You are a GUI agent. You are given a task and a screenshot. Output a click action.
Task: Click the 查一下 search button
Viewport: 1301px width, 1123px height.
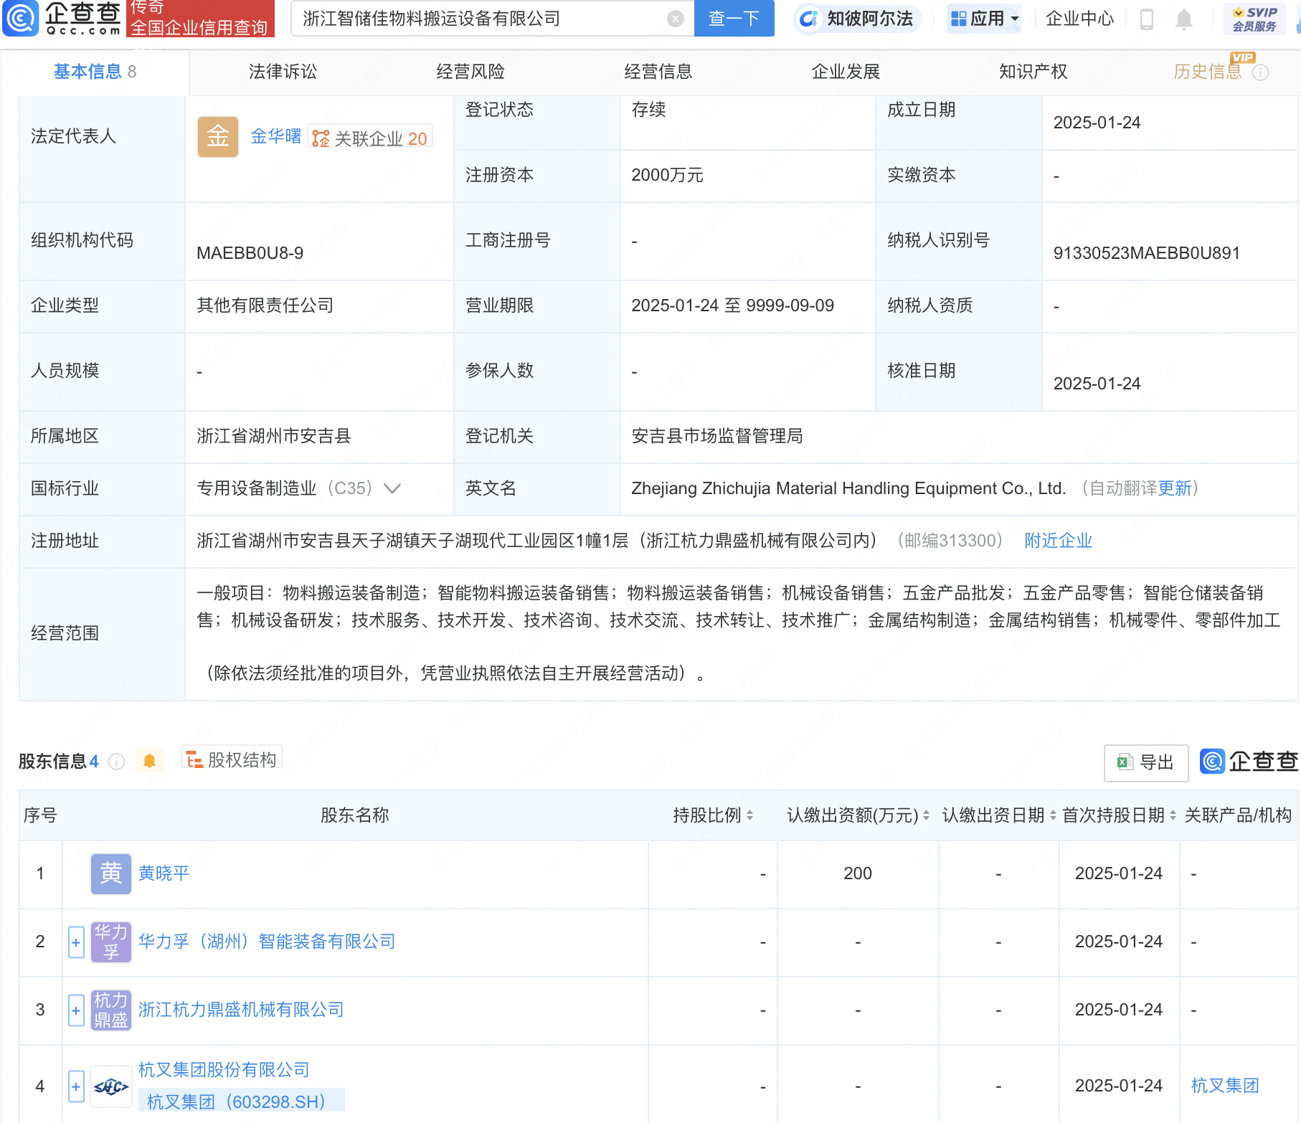[x=734, y=19]
